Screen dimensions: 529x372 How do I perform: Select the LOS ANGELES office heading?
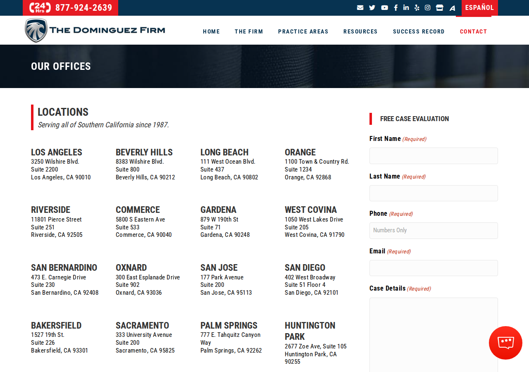pyautogui.click(x=57, y=152)
